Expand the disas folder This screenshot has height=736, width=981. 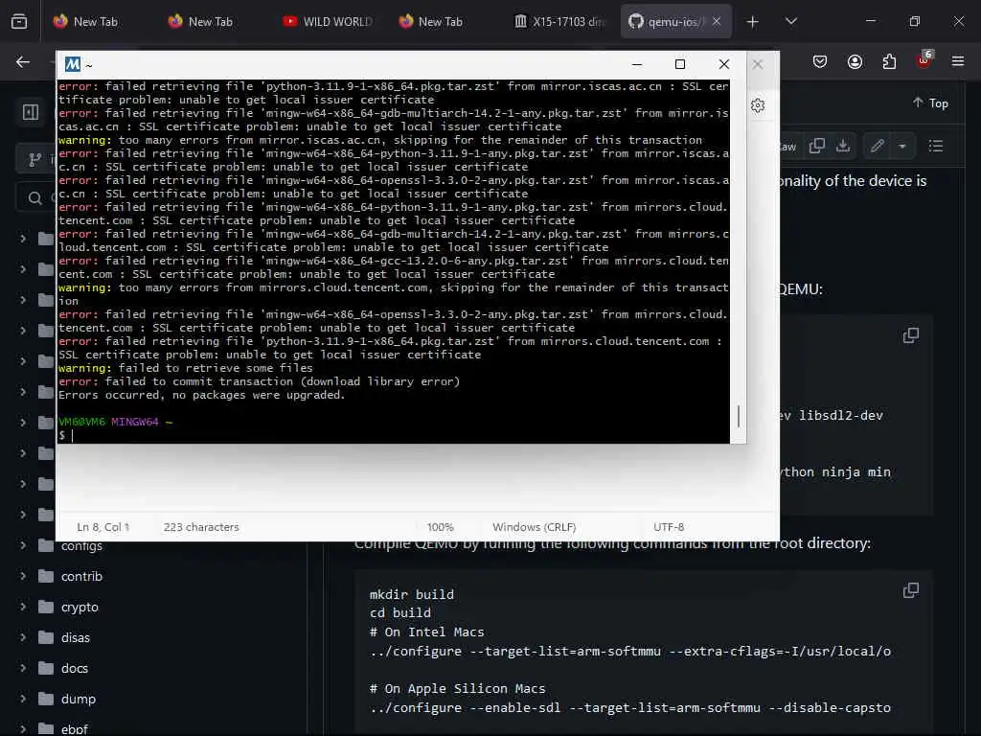click(x=23, y=637)
